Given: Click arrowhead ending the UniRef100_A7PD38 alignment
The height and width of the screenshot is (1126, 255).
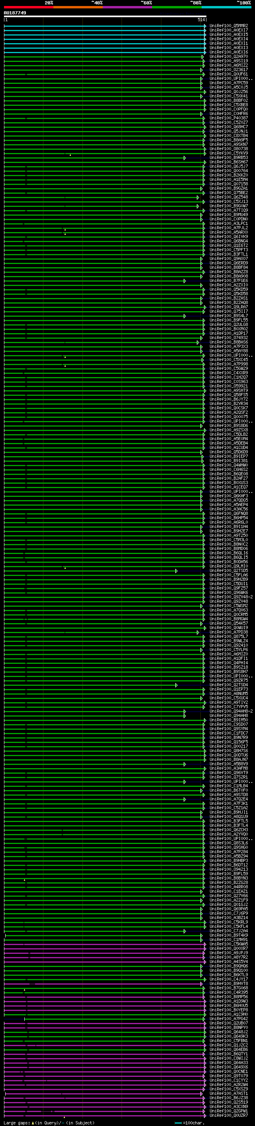Looking at the screenshot, I should (198, 632).
